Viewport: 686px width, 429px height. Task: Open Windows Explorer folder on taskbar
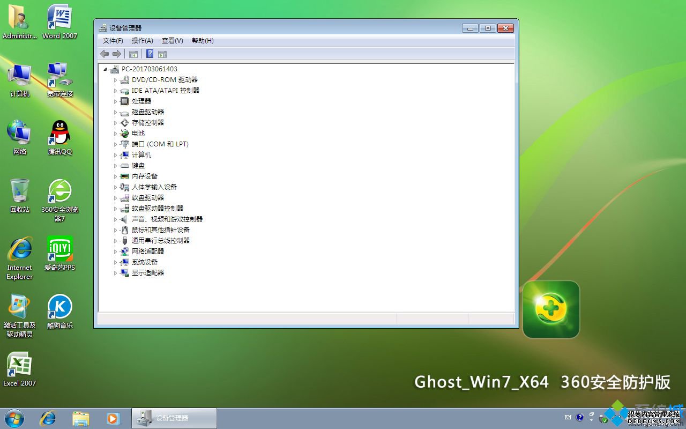(x=80, y=418)
